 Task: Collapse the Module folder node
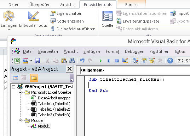coord(20,120)
